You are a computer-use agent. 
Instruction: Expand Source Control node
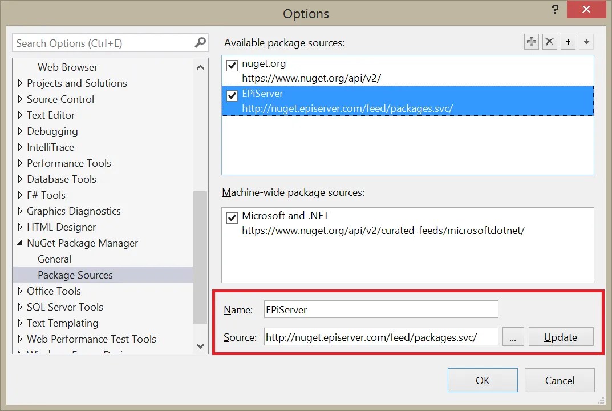[x=20, y=99]
